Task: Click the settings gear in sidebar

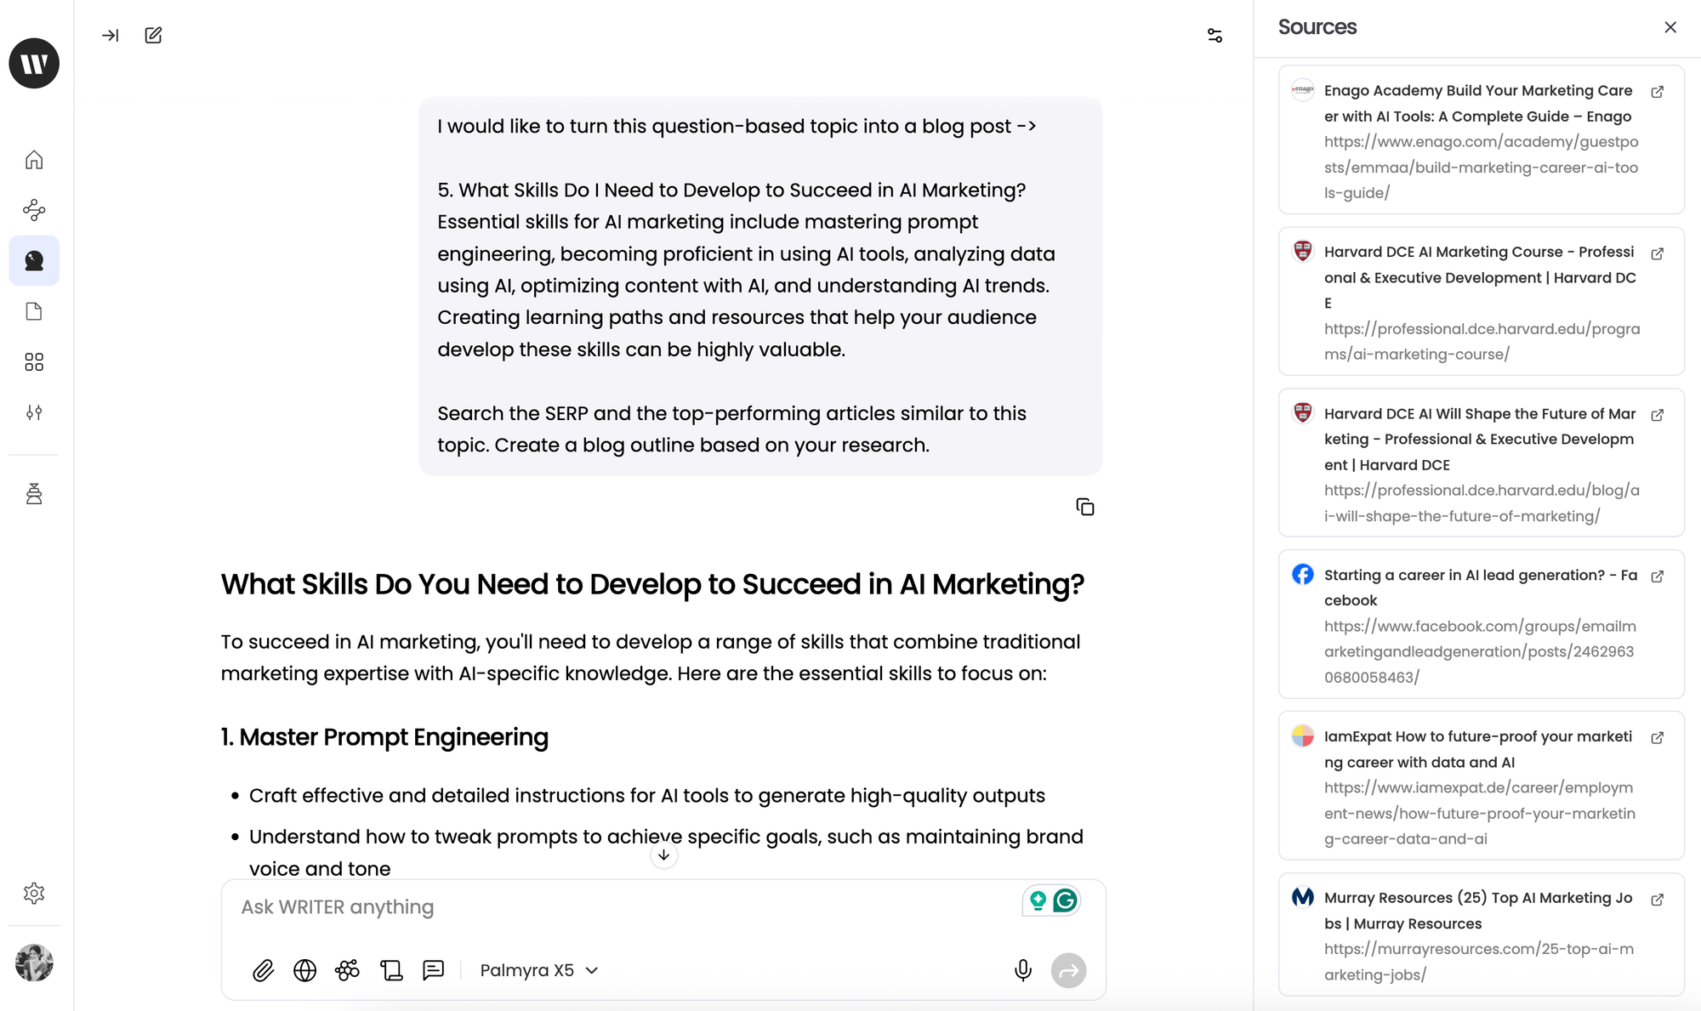Action: click(34, 893)
